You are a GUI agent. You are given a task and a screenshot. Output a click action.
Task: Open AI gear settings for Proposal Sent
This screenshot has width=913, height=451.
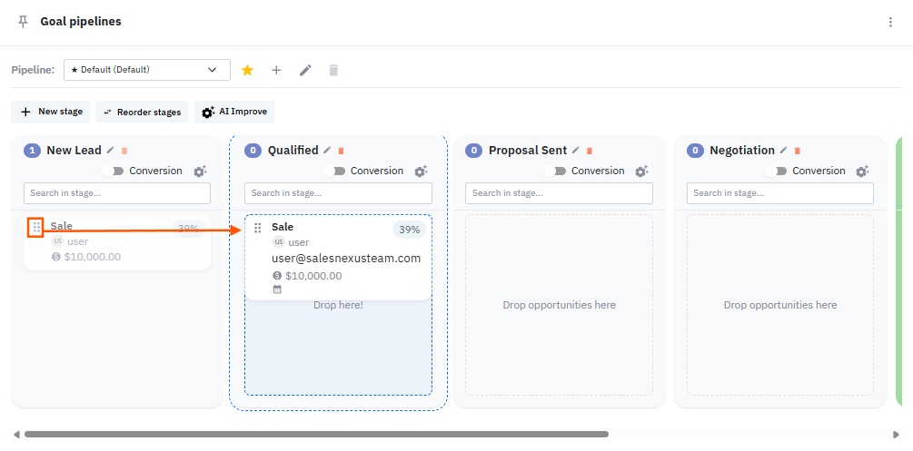coord(641,172)
